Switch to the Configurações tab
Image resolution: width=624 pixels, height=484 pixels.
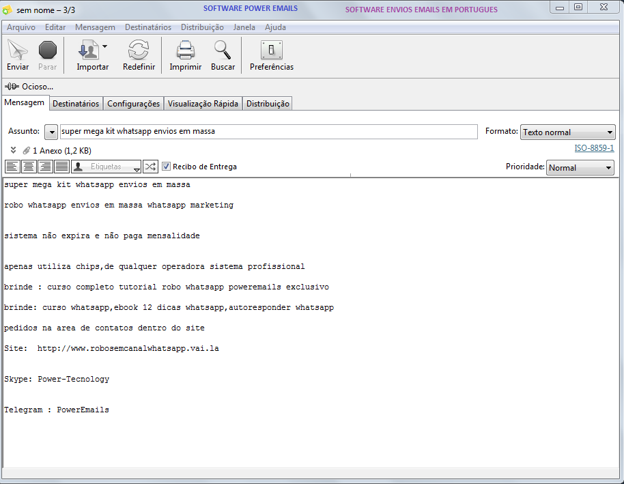pyautogui.click(x=133, y=104)
